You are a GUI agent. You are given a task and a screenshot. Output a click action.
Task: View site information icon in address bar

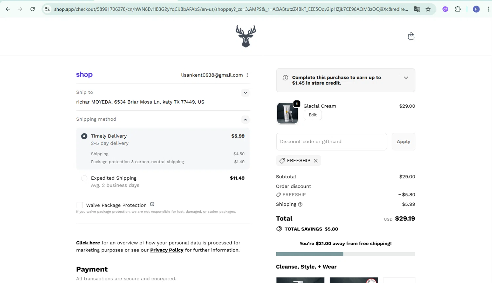(48, 9)
